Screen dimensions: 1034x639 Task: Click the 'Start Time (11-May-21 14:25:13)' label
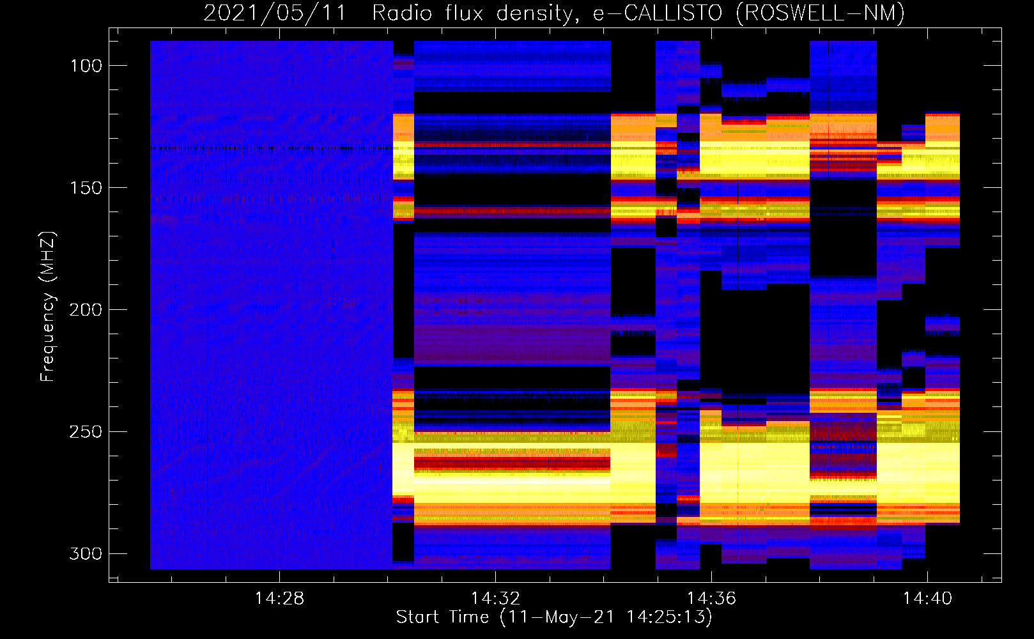(554, 617)
